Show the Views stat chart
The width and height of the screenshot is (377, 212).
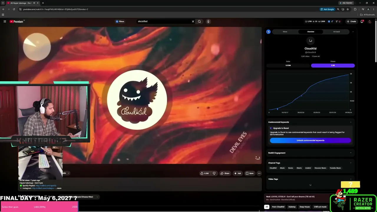click(333, 65)
